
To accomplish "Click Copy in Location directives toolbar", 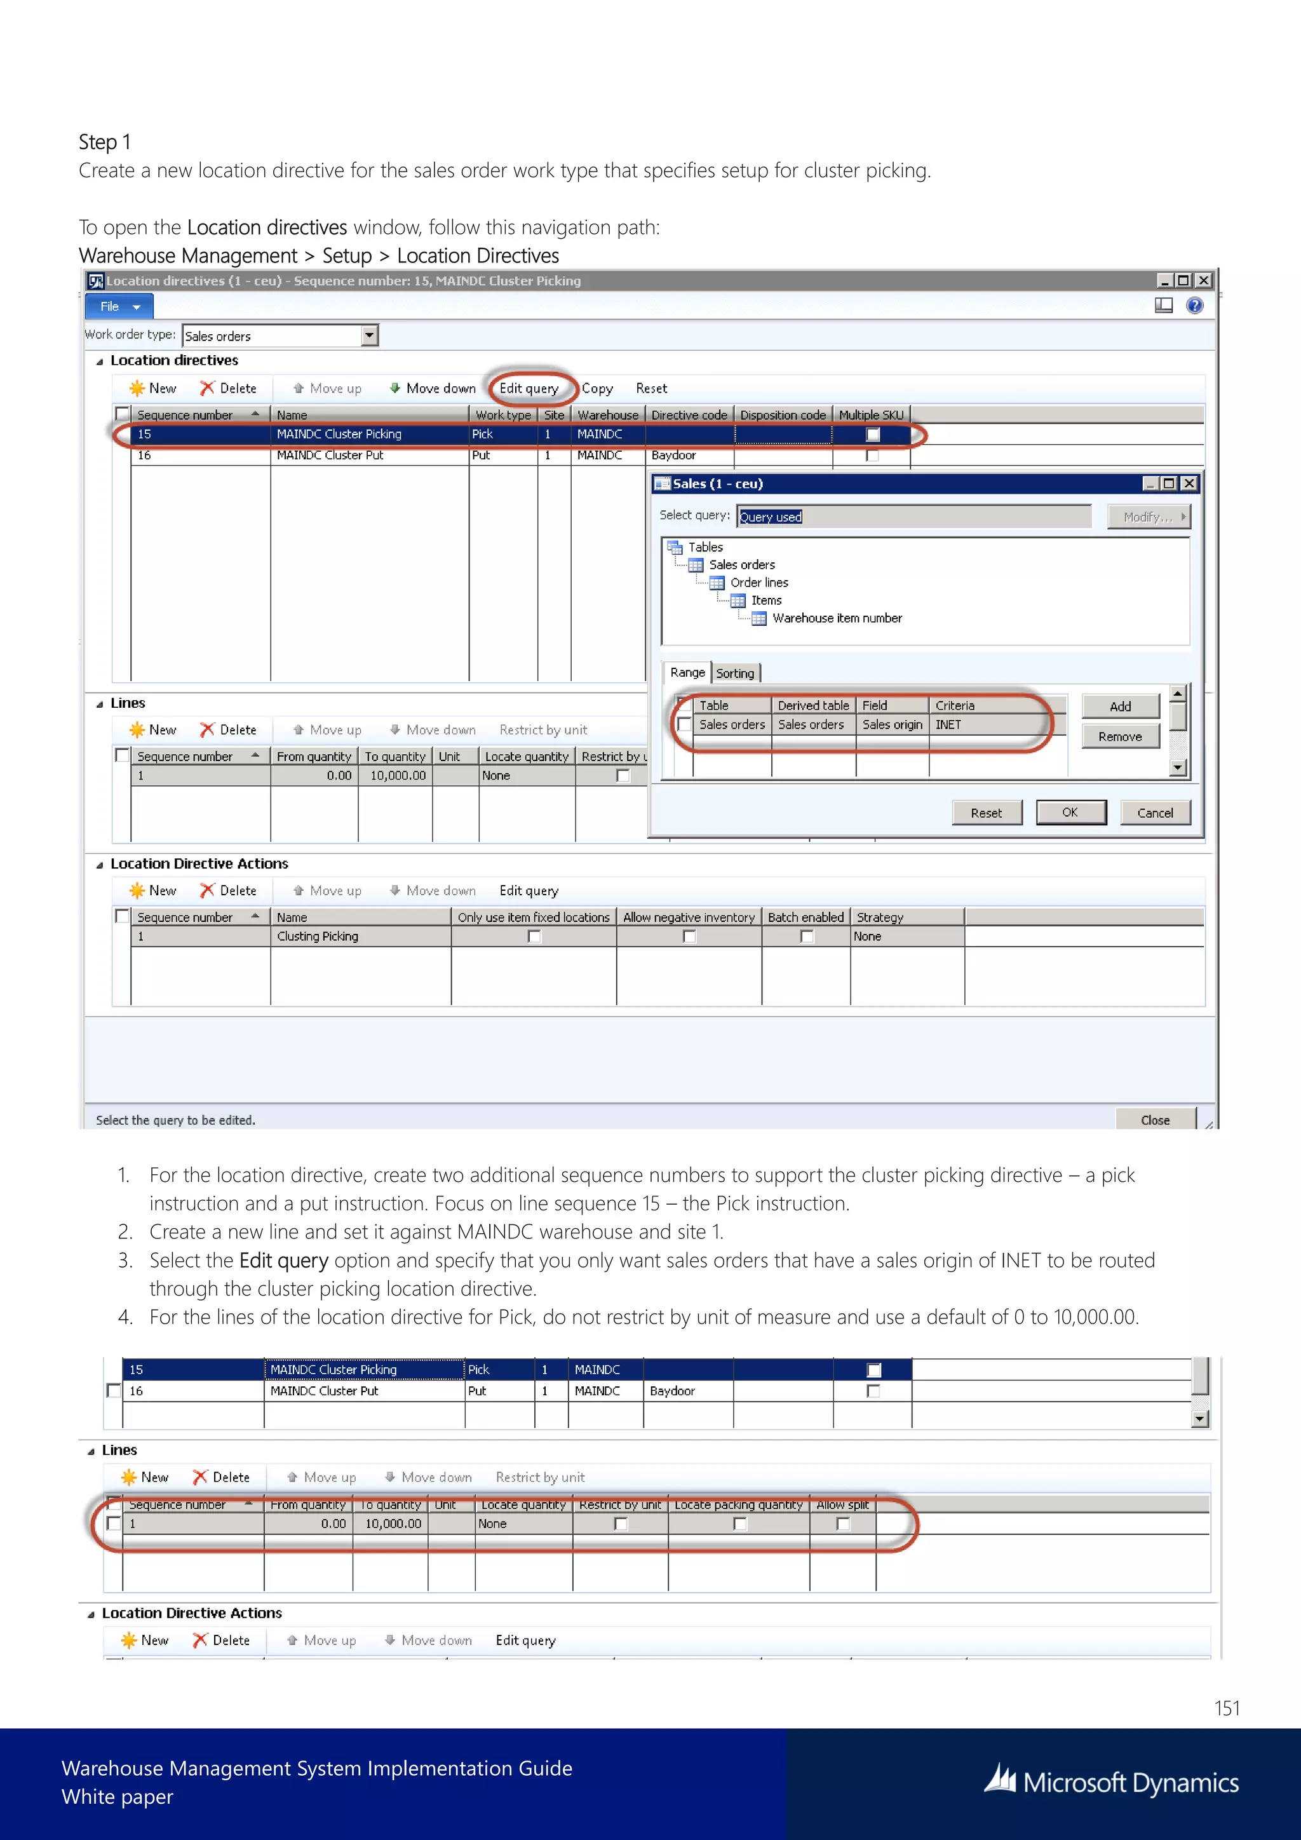I will click(x=597, y=388).
